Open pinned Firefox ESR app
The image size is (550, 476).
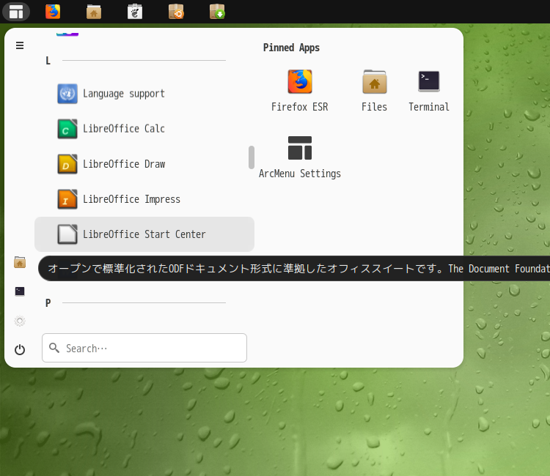pyautogui.click(x=299, y=90)
